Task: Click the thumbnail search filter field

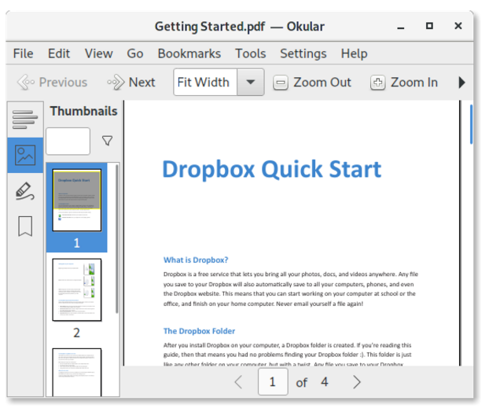Action: coord(68,141)
